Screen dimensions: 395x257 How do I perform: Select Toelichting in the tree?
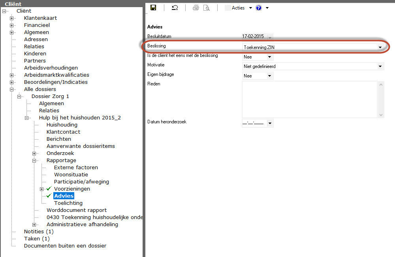point(68,203)
